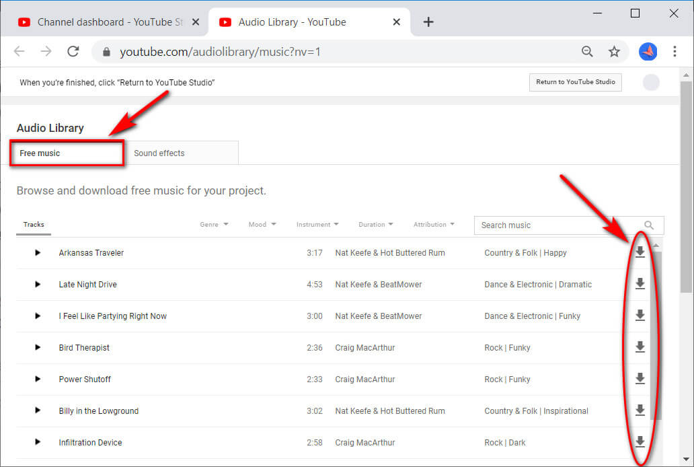This screenshot has height=467, width=694.
Task: Download the Arkansas Traveler track
Action: coord(640,252)
